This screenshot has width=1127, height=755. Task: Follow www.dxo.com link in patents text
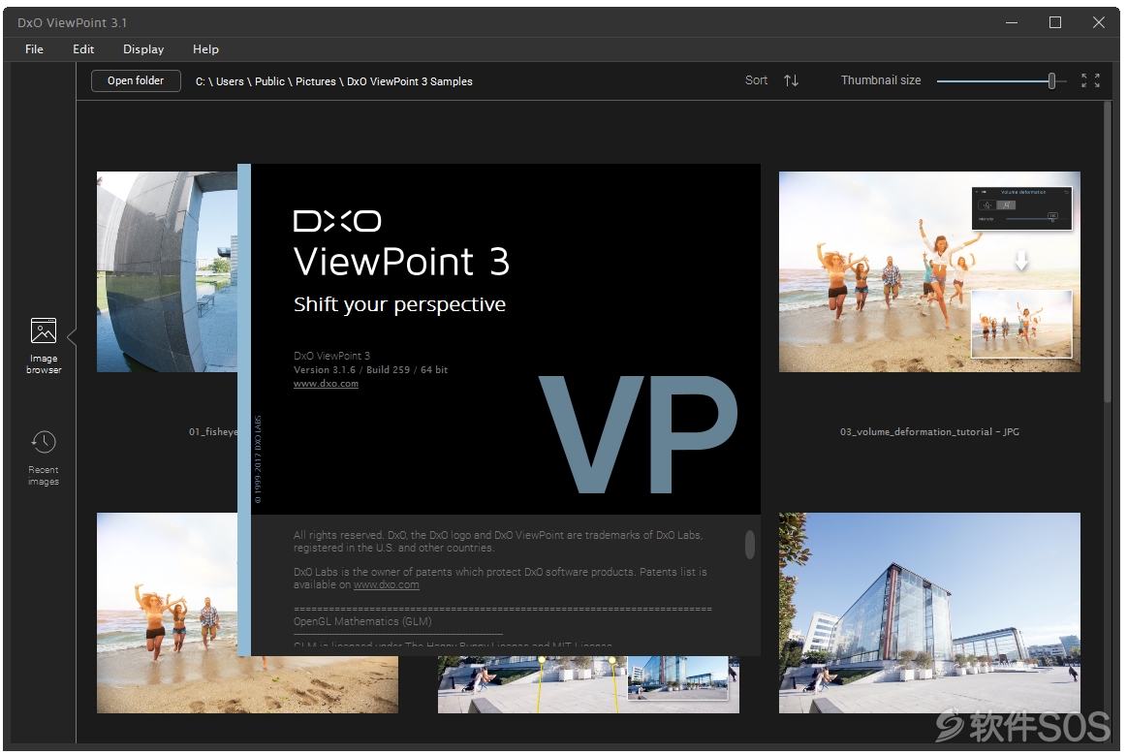[386, 584]
